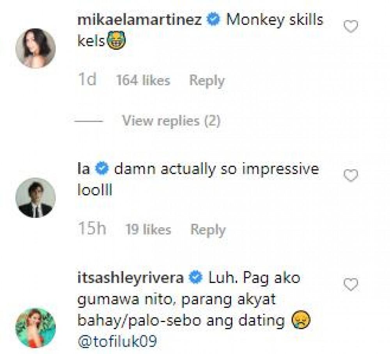390x354 pixels.
Task: Open la's profile picture
Action: click(35, 197)
